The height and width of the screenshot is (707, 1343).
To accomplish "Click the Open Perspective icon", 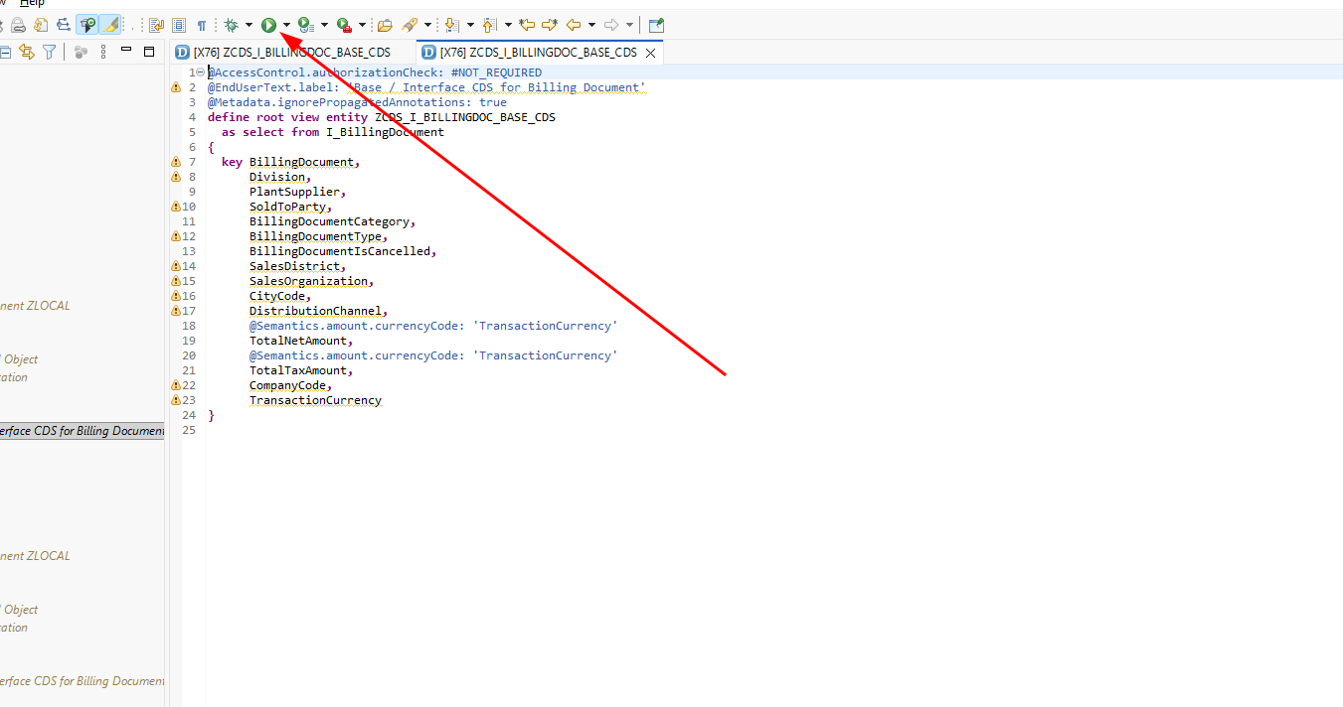I will pos(656,25).
